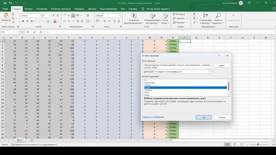Image resolution: width=276 pixels, height=155 pixels.
Task: Center cell text horizontally
Action: (x=69, y=21)
